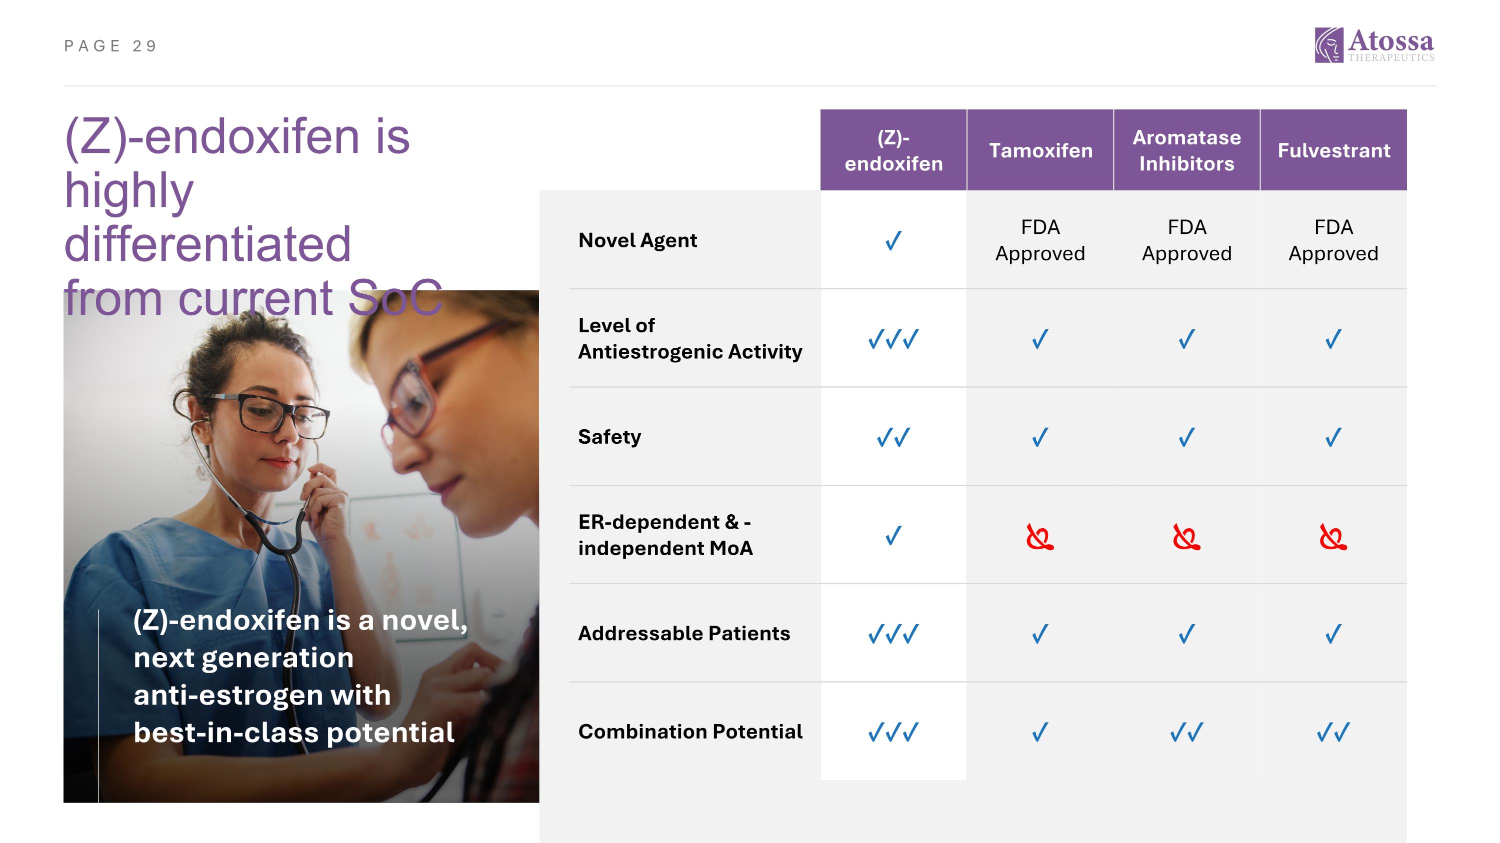This screenshot has height=843, width=1500.
Task: Click Tamoxifen's Safety checkmark
Action: tap(1039, 437)
